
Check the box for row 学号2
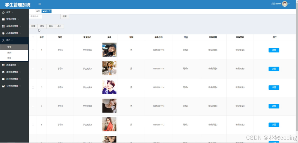point(33,125)
